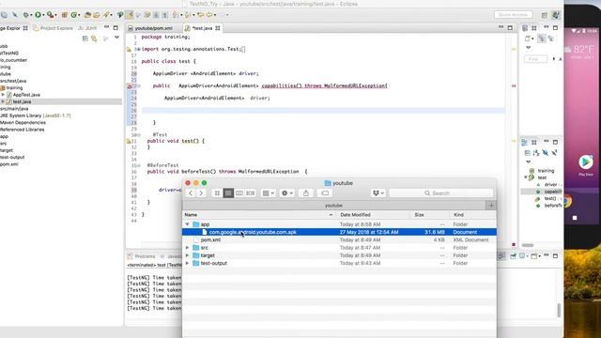Add new Finder tab with plus button
601x338 pixels.
click(x=490, y=206)
